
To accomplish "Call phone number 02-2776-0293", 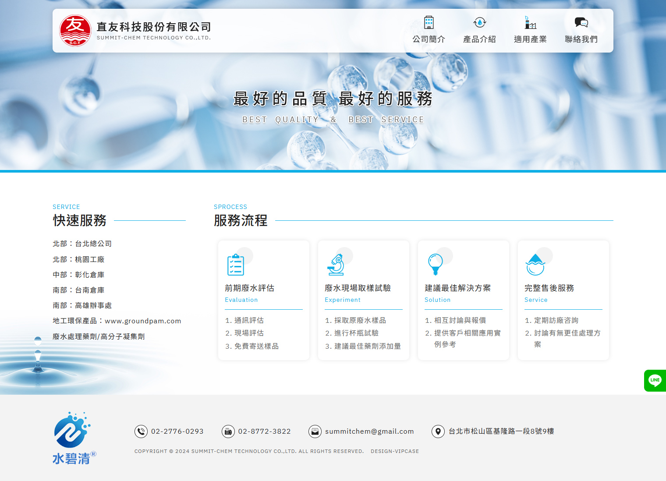I will [x=177, y=431].
